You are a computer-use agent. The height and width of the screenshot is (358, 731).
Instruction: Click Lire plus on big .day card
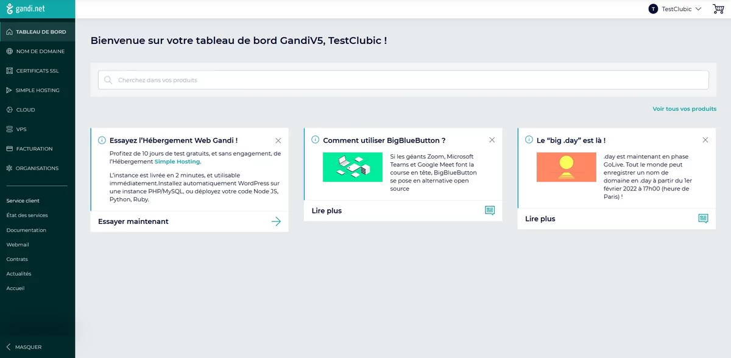540,218
